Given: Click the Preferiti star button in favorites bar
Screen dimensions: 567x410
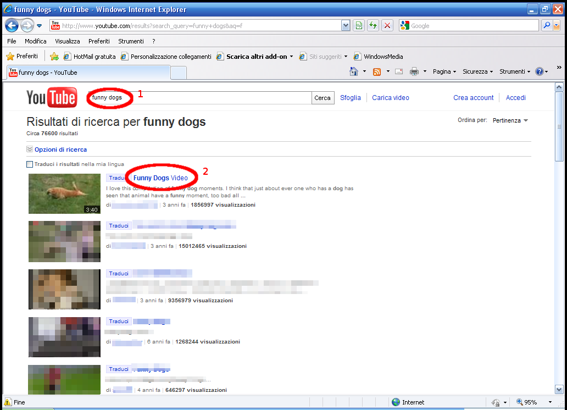Looking at the screenshot, I should [22, 57].
